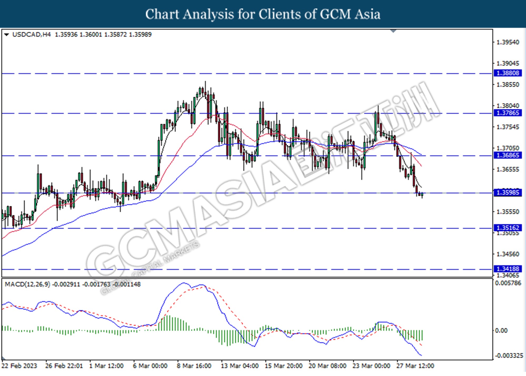Click the USDCAD,H4 symbol label
The width and height of the screenshot is (526, 376).
coord(32,34)
